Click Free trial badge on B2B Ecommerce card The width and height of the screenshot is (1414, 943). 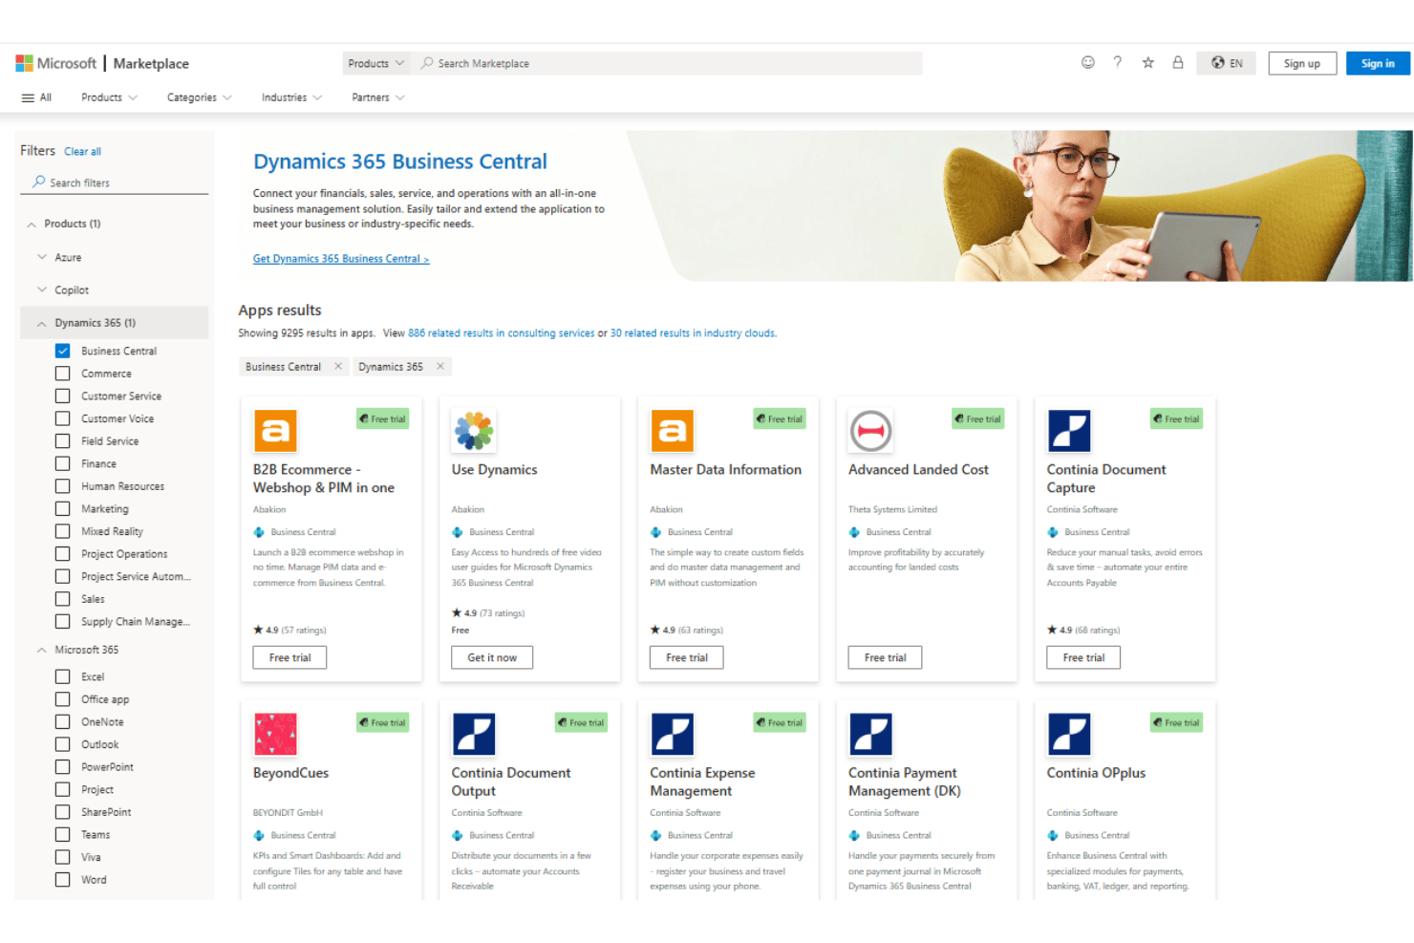(x=383, y=418)
